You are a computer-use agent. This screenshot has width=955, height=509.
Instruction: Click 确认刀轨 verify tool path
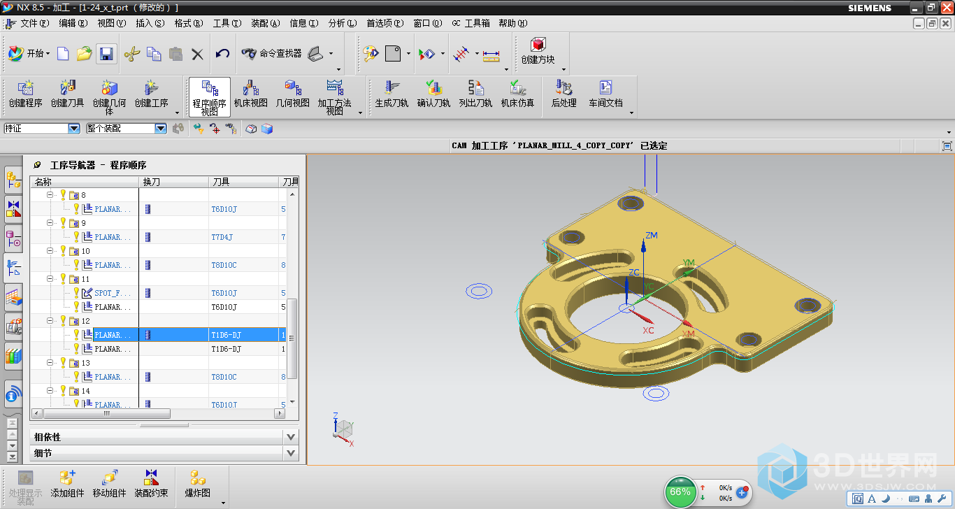[434, 94]
